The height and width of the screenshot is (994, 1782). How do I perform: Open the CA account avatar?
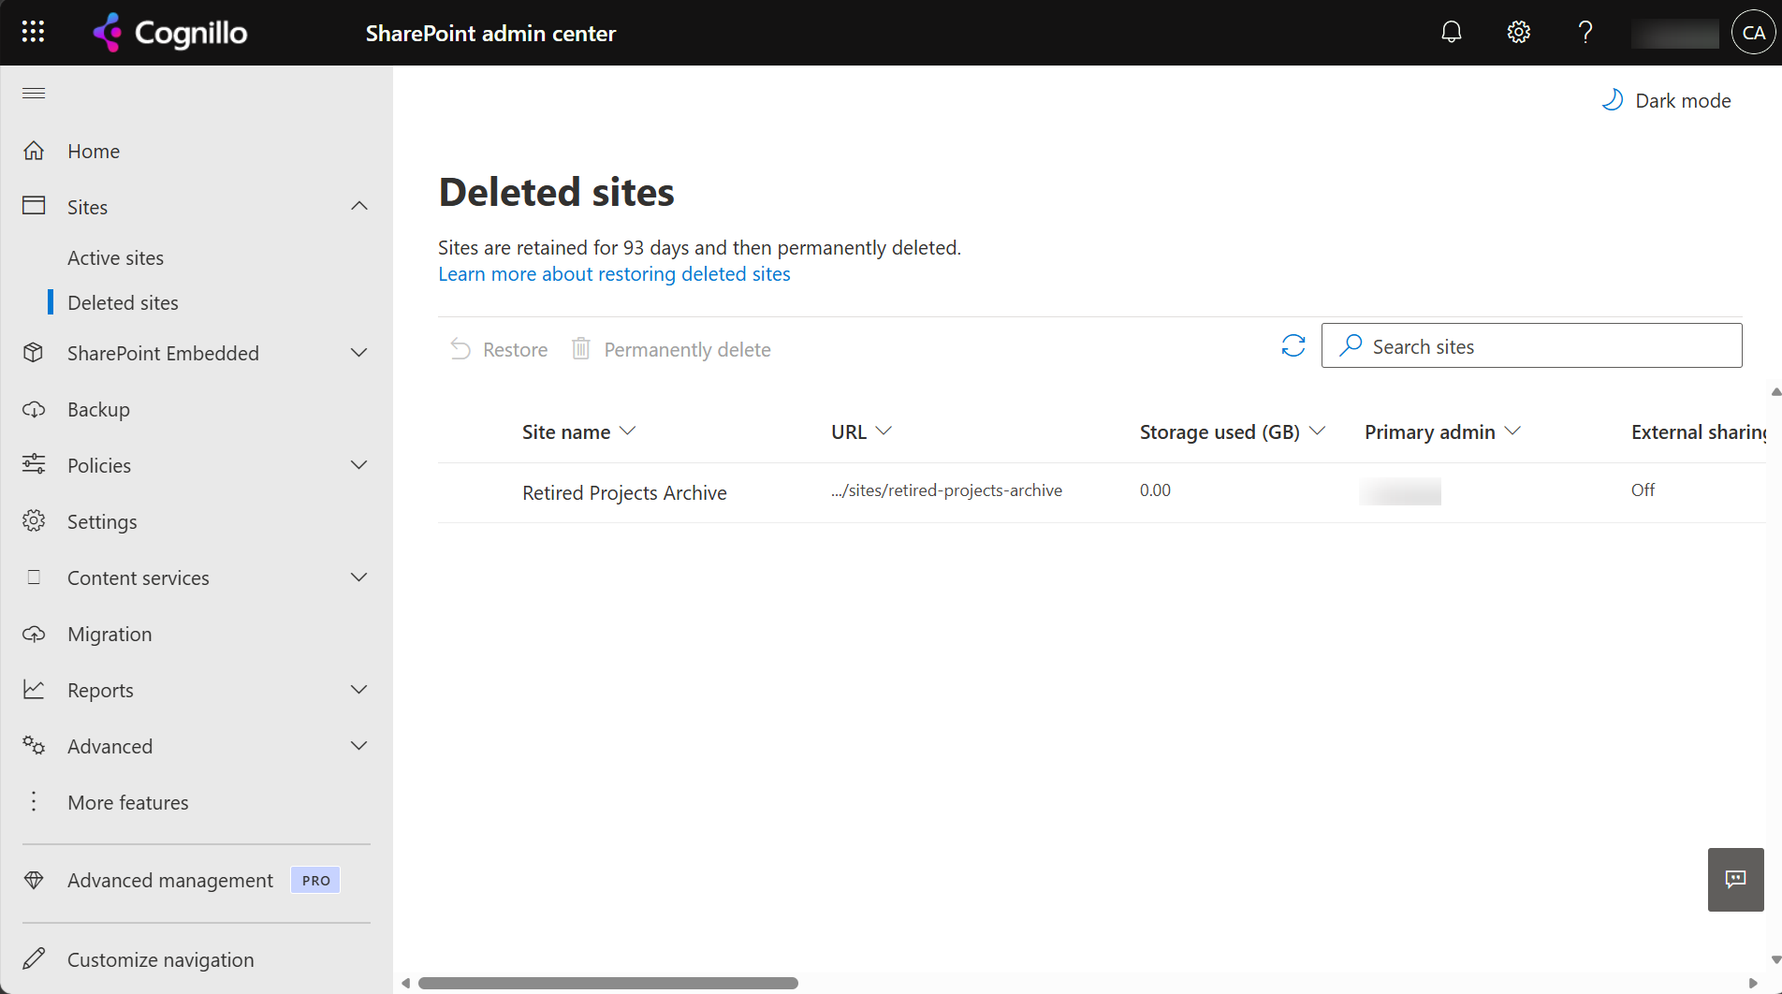pyautogui.click(x=1754, y=32)
